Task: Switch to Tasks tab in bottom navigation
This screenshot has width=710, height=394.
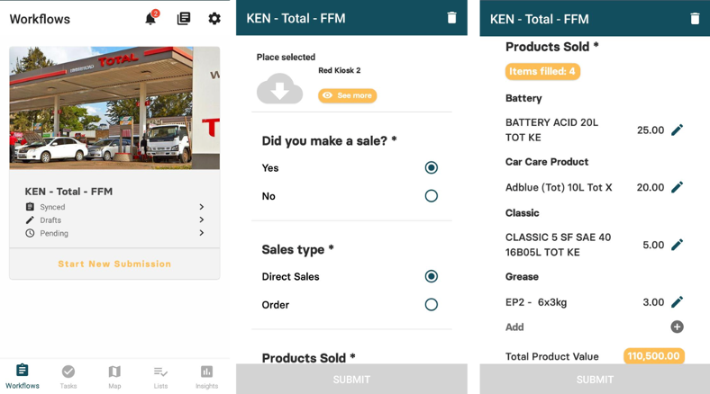Action: click(x=68, y=377)
